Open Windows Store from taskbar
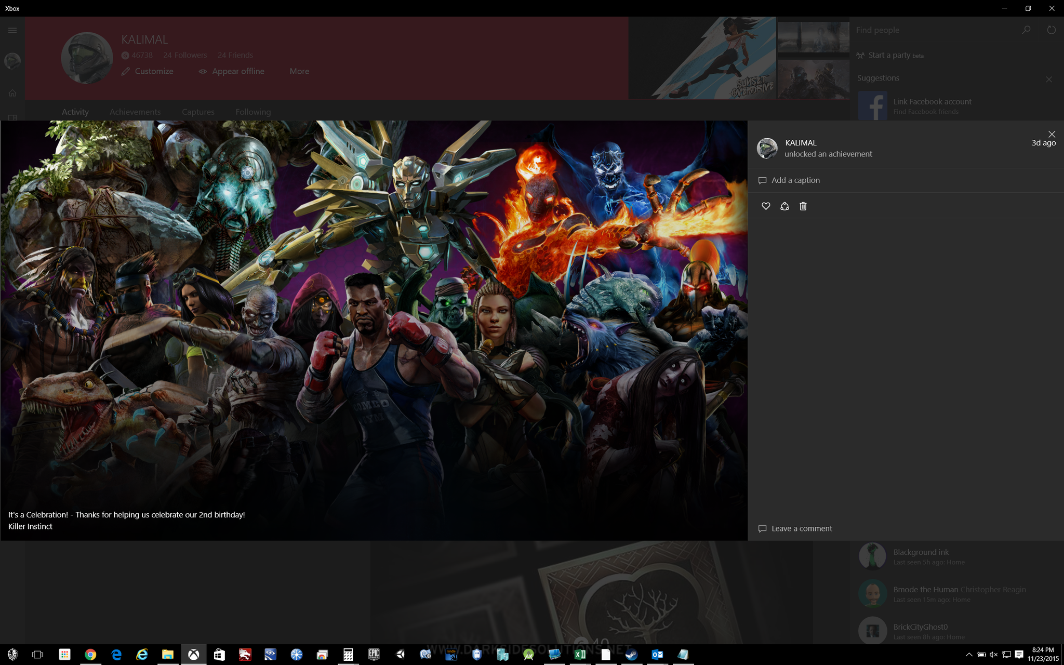The width and height of the screenshot is (1064, 665). pyautogui.click(x=219, y=655)
